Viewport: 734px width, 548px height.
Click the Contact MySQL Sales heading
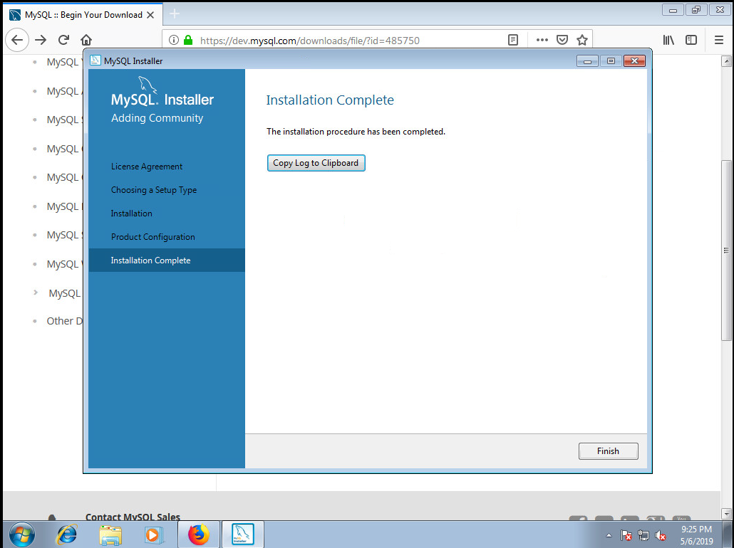point(133,517)
